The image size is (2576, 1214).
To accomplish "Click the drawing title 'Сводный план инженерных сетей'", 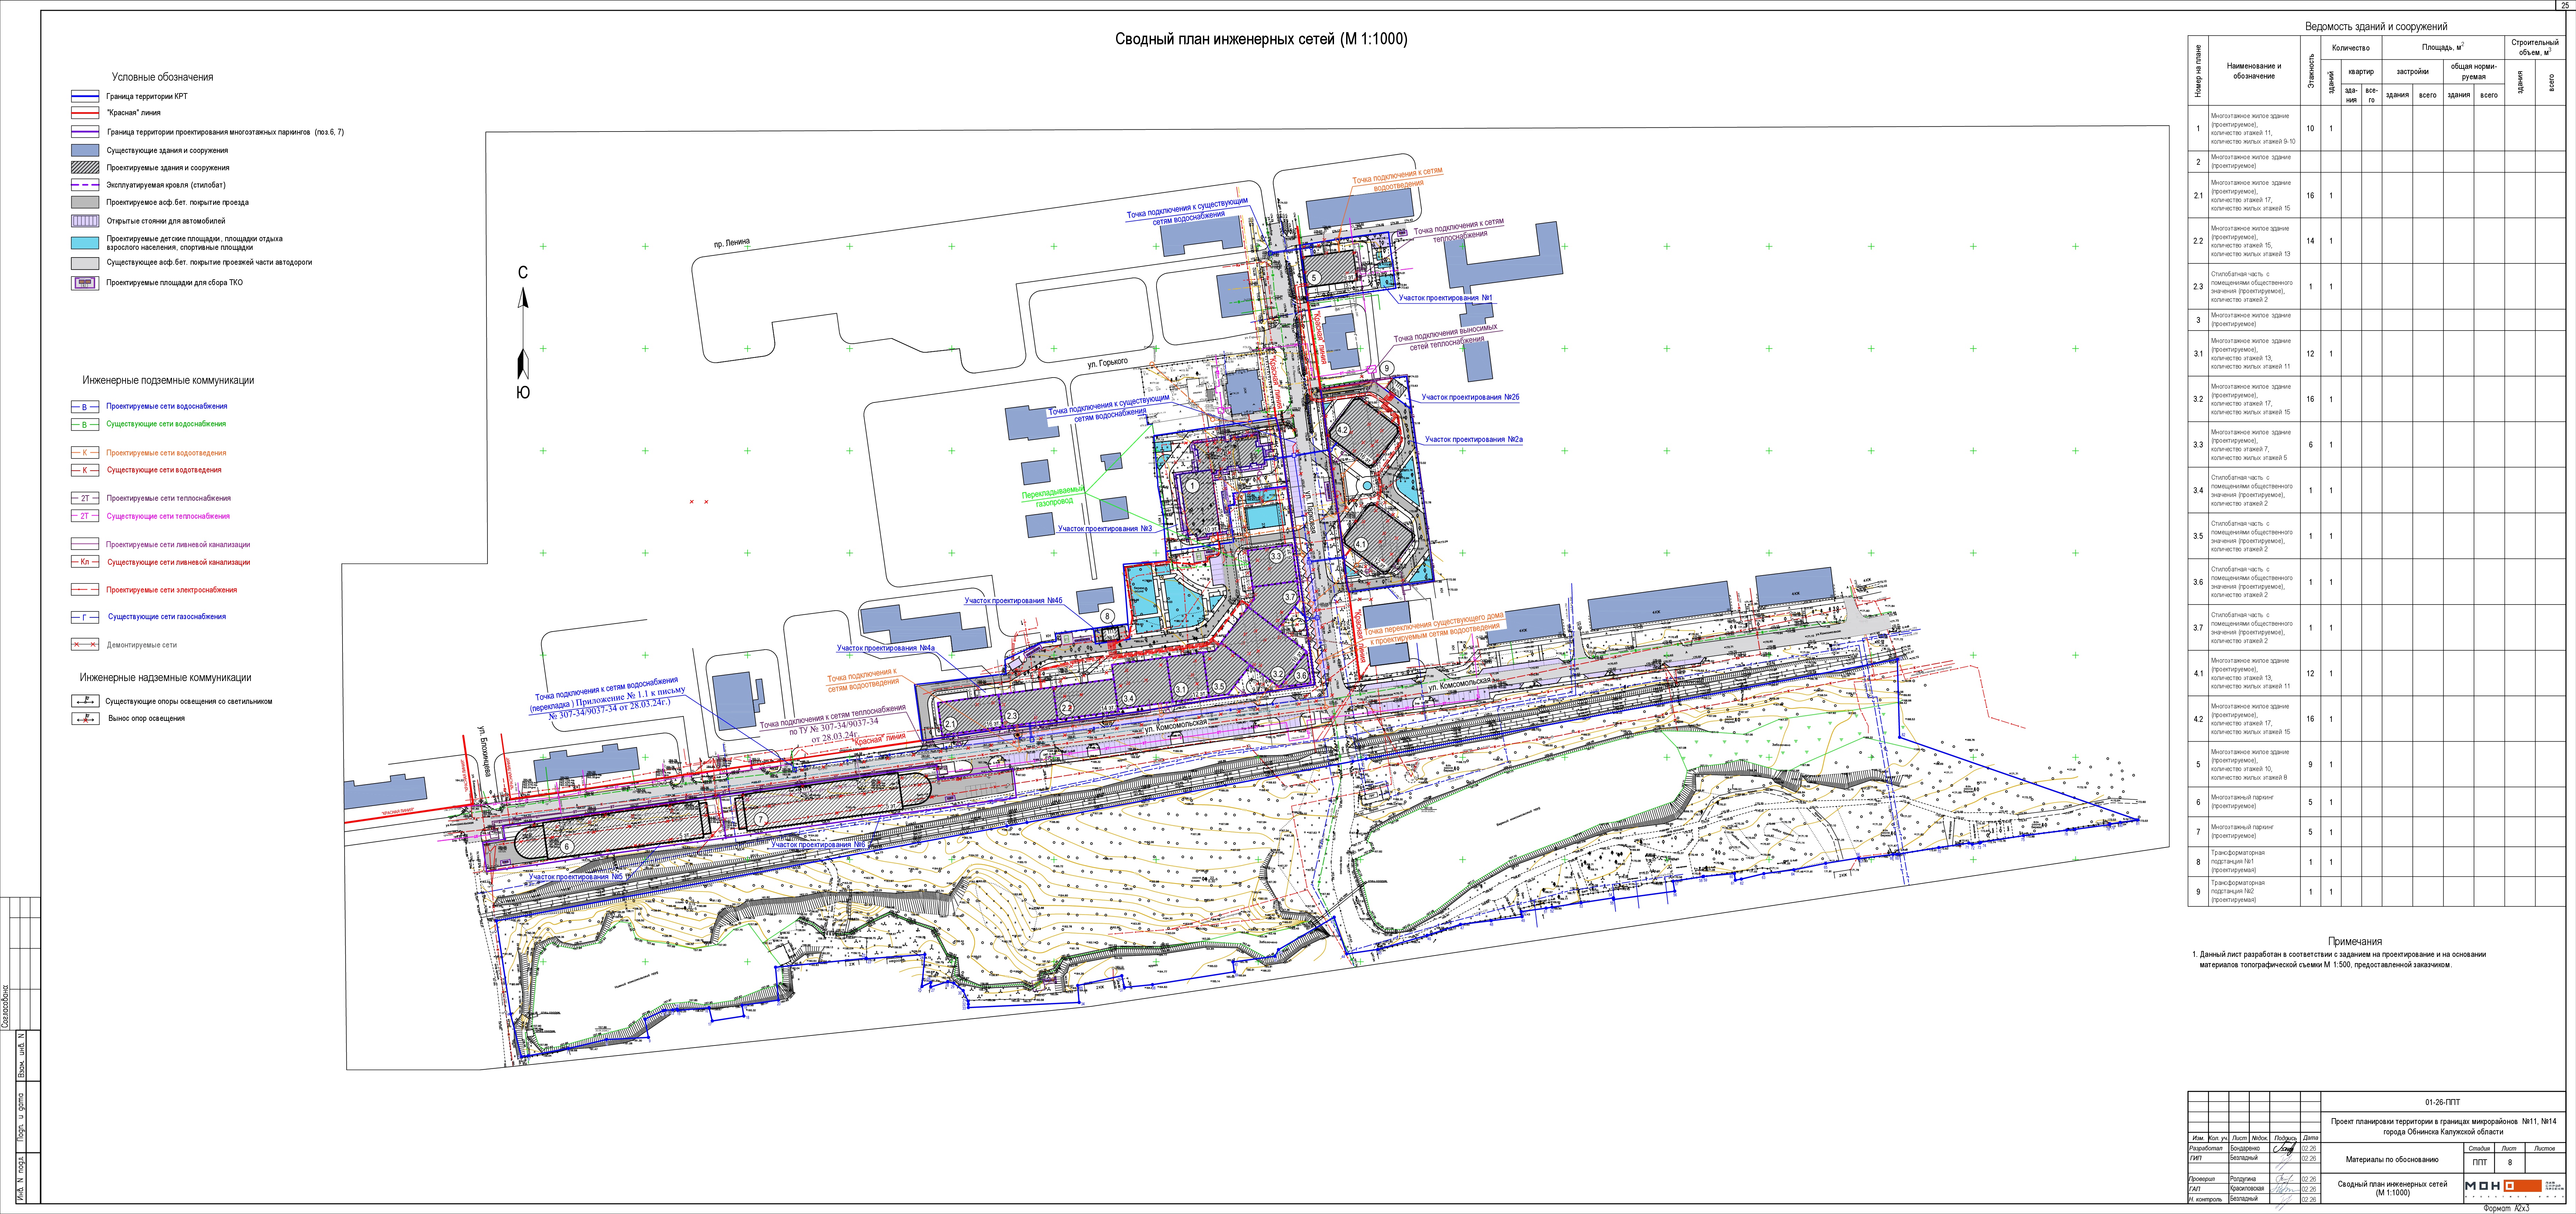I will (1261, 39).
